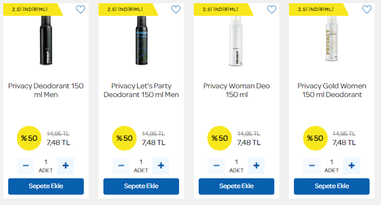Screen dimensions: 381x205
Task: Increase quantity of Privacy Gold Women Deodorant
Action: click(x=352, y=166)
